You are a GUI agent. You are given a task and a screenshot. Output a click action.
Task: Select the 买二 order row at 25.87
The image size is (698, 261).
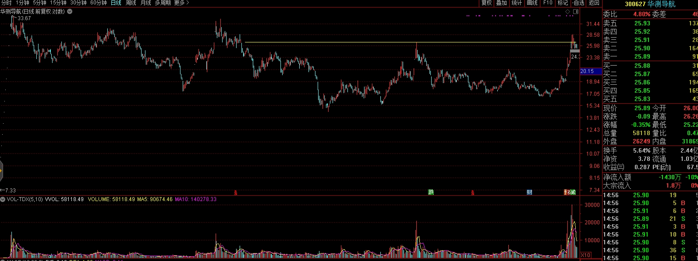tap(650, 74)
